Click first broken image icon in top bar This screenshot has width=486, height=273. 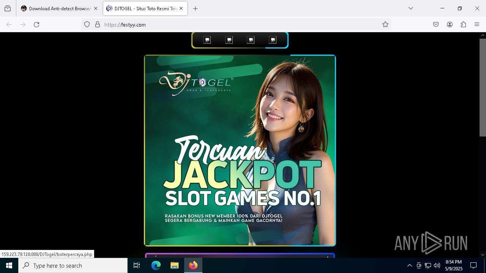pos(207,40)
